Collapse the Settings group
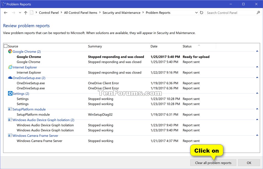The image size is (263, 169). [257, 93]
